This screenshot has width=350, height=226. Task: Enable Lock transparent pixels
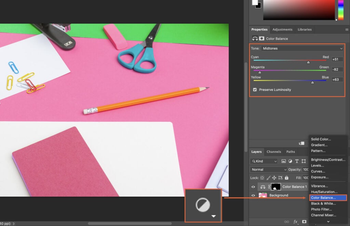pos(262,177)
